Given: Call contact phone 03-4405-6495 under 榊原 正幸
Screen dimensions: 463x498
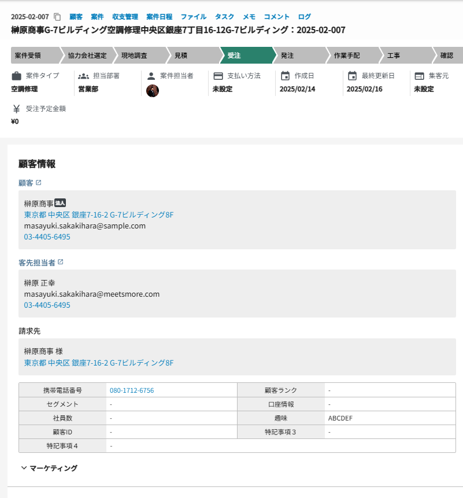Looking at the screenshot, I should click(47, 305).
